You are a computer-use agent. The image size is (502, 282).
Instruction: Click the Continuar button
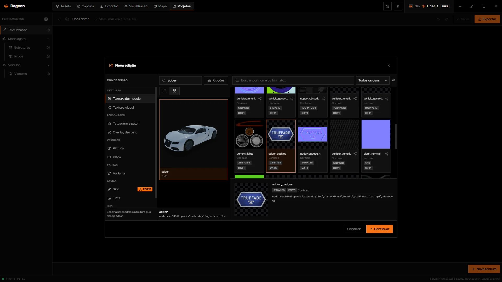tap(380, 229)
